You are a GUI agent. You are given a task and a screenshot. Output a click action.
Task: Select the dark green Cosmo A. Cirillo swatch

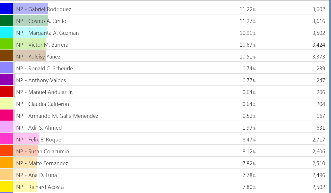6,20
